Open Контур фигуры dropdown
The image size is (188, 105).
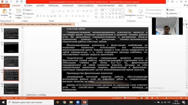154,13
